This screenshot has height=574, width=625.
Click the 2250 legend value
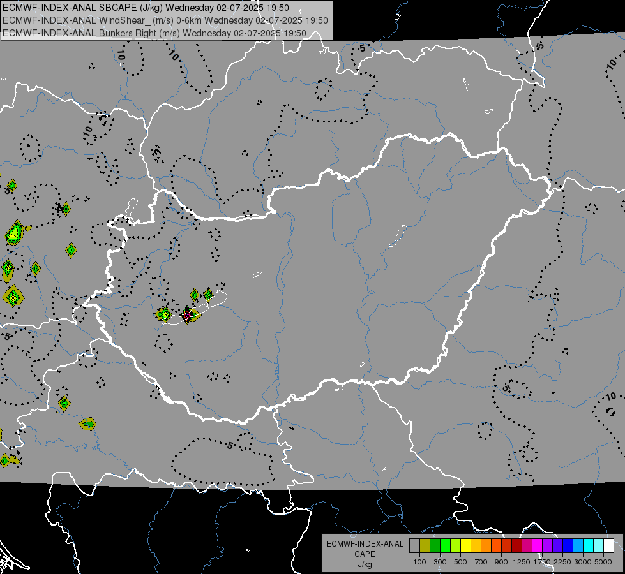[562, 562]
